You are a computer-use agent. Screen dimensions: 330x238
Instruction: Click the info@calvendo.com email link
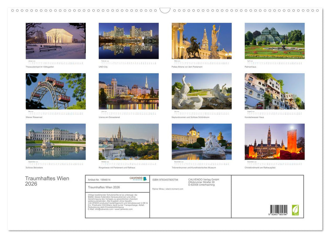coord(103,209)
